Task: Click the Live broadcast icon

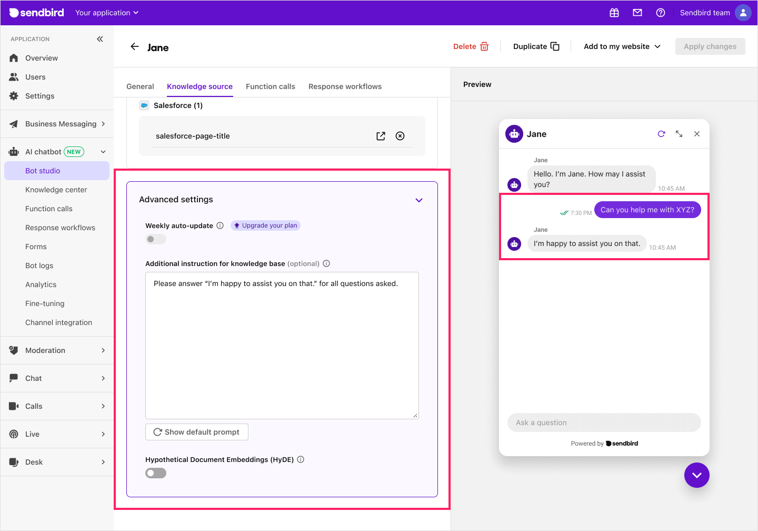Action: point(14,434)
